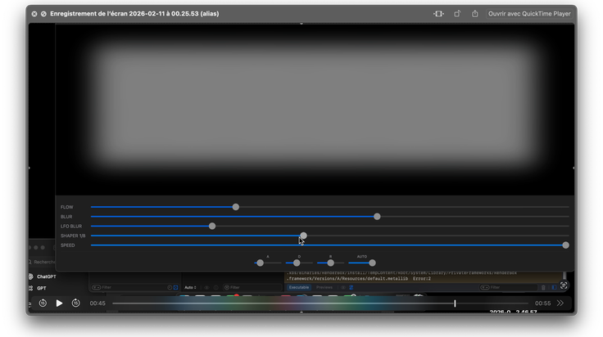Click the Rotate icon in title bar
Screen dimensions: 603x337
pyautogui.click(x=457, y=14)
